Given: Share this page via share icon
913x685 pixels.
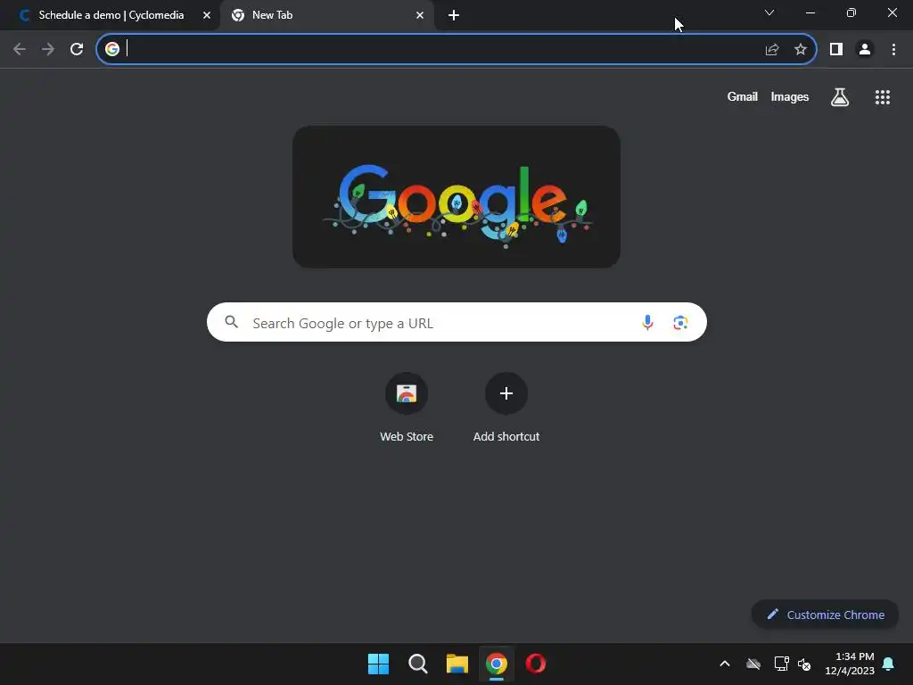Looking at the screenshot, I should [x=772, y=50].
